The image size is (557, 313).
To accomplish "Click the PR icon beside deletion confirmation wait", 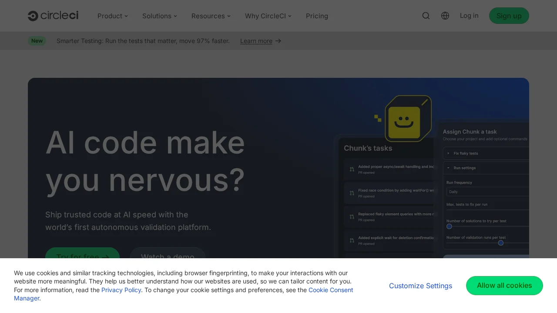I will (x=352, y=240).
